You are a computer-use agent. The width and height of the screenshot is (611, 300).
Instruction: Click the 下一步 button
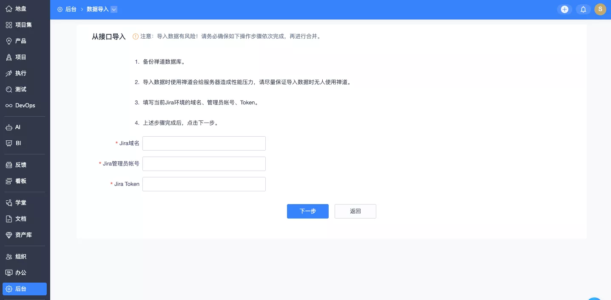click(308, 211)
